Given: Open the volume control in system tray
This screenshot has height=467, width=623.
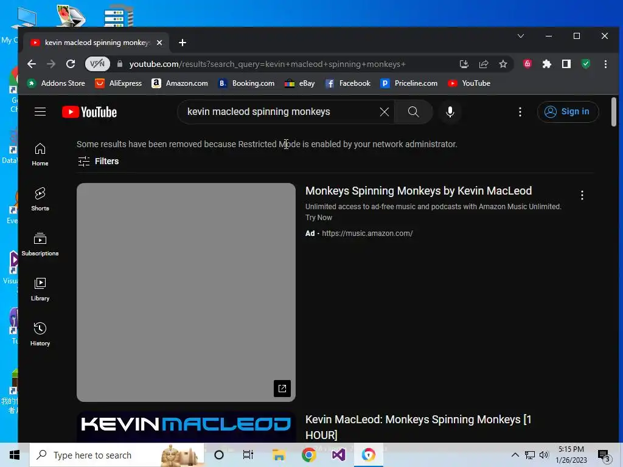Looking at the screenshot, I should [544, 455].
